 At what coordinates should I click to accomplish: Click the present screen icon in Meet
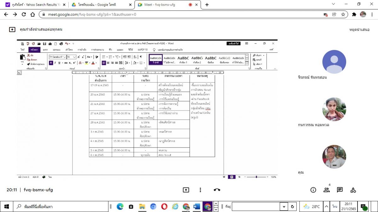(186, 190)
